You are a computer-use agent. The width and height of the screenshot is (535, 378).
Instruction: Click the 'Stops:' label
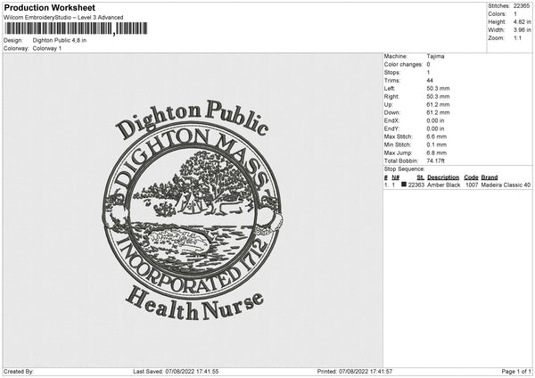(391, 72)
